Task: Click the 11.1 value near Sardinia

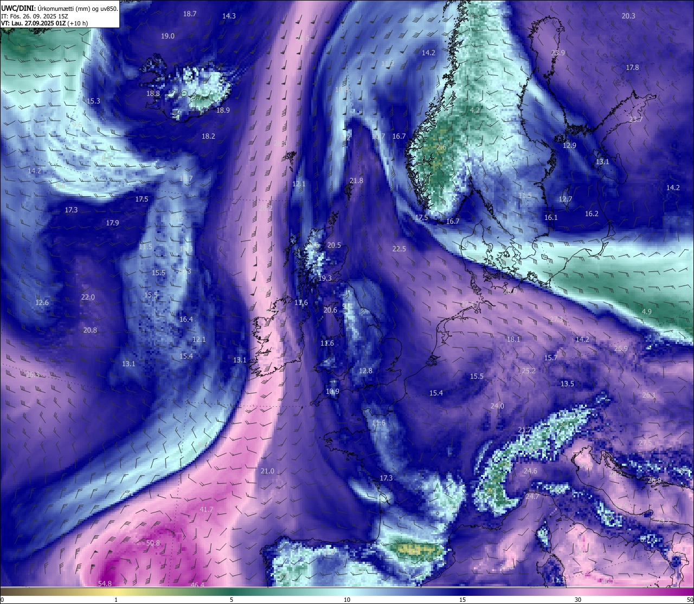Action: pos(558,580)
